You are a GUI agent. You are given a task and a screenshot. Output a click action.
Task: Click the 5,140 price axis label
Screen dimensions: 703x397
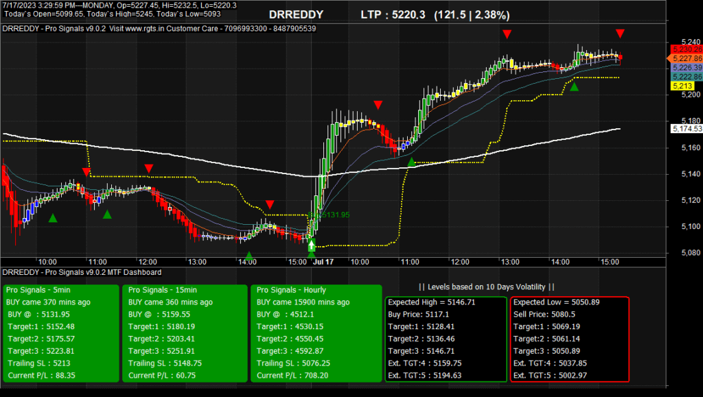pos(691,173)
